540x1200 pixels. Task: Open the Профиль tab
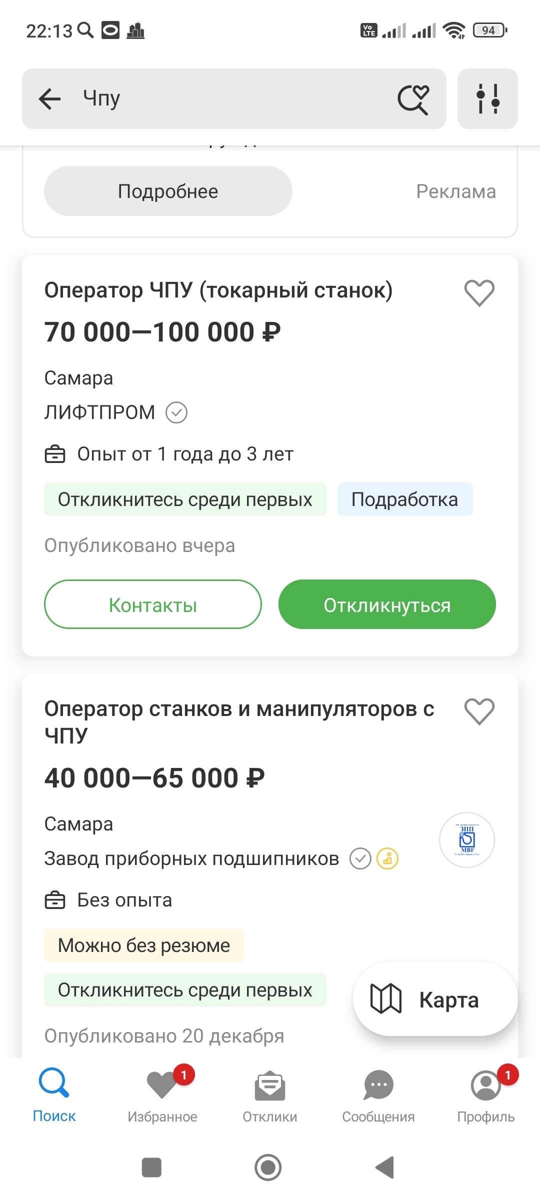pos(486,1095)
